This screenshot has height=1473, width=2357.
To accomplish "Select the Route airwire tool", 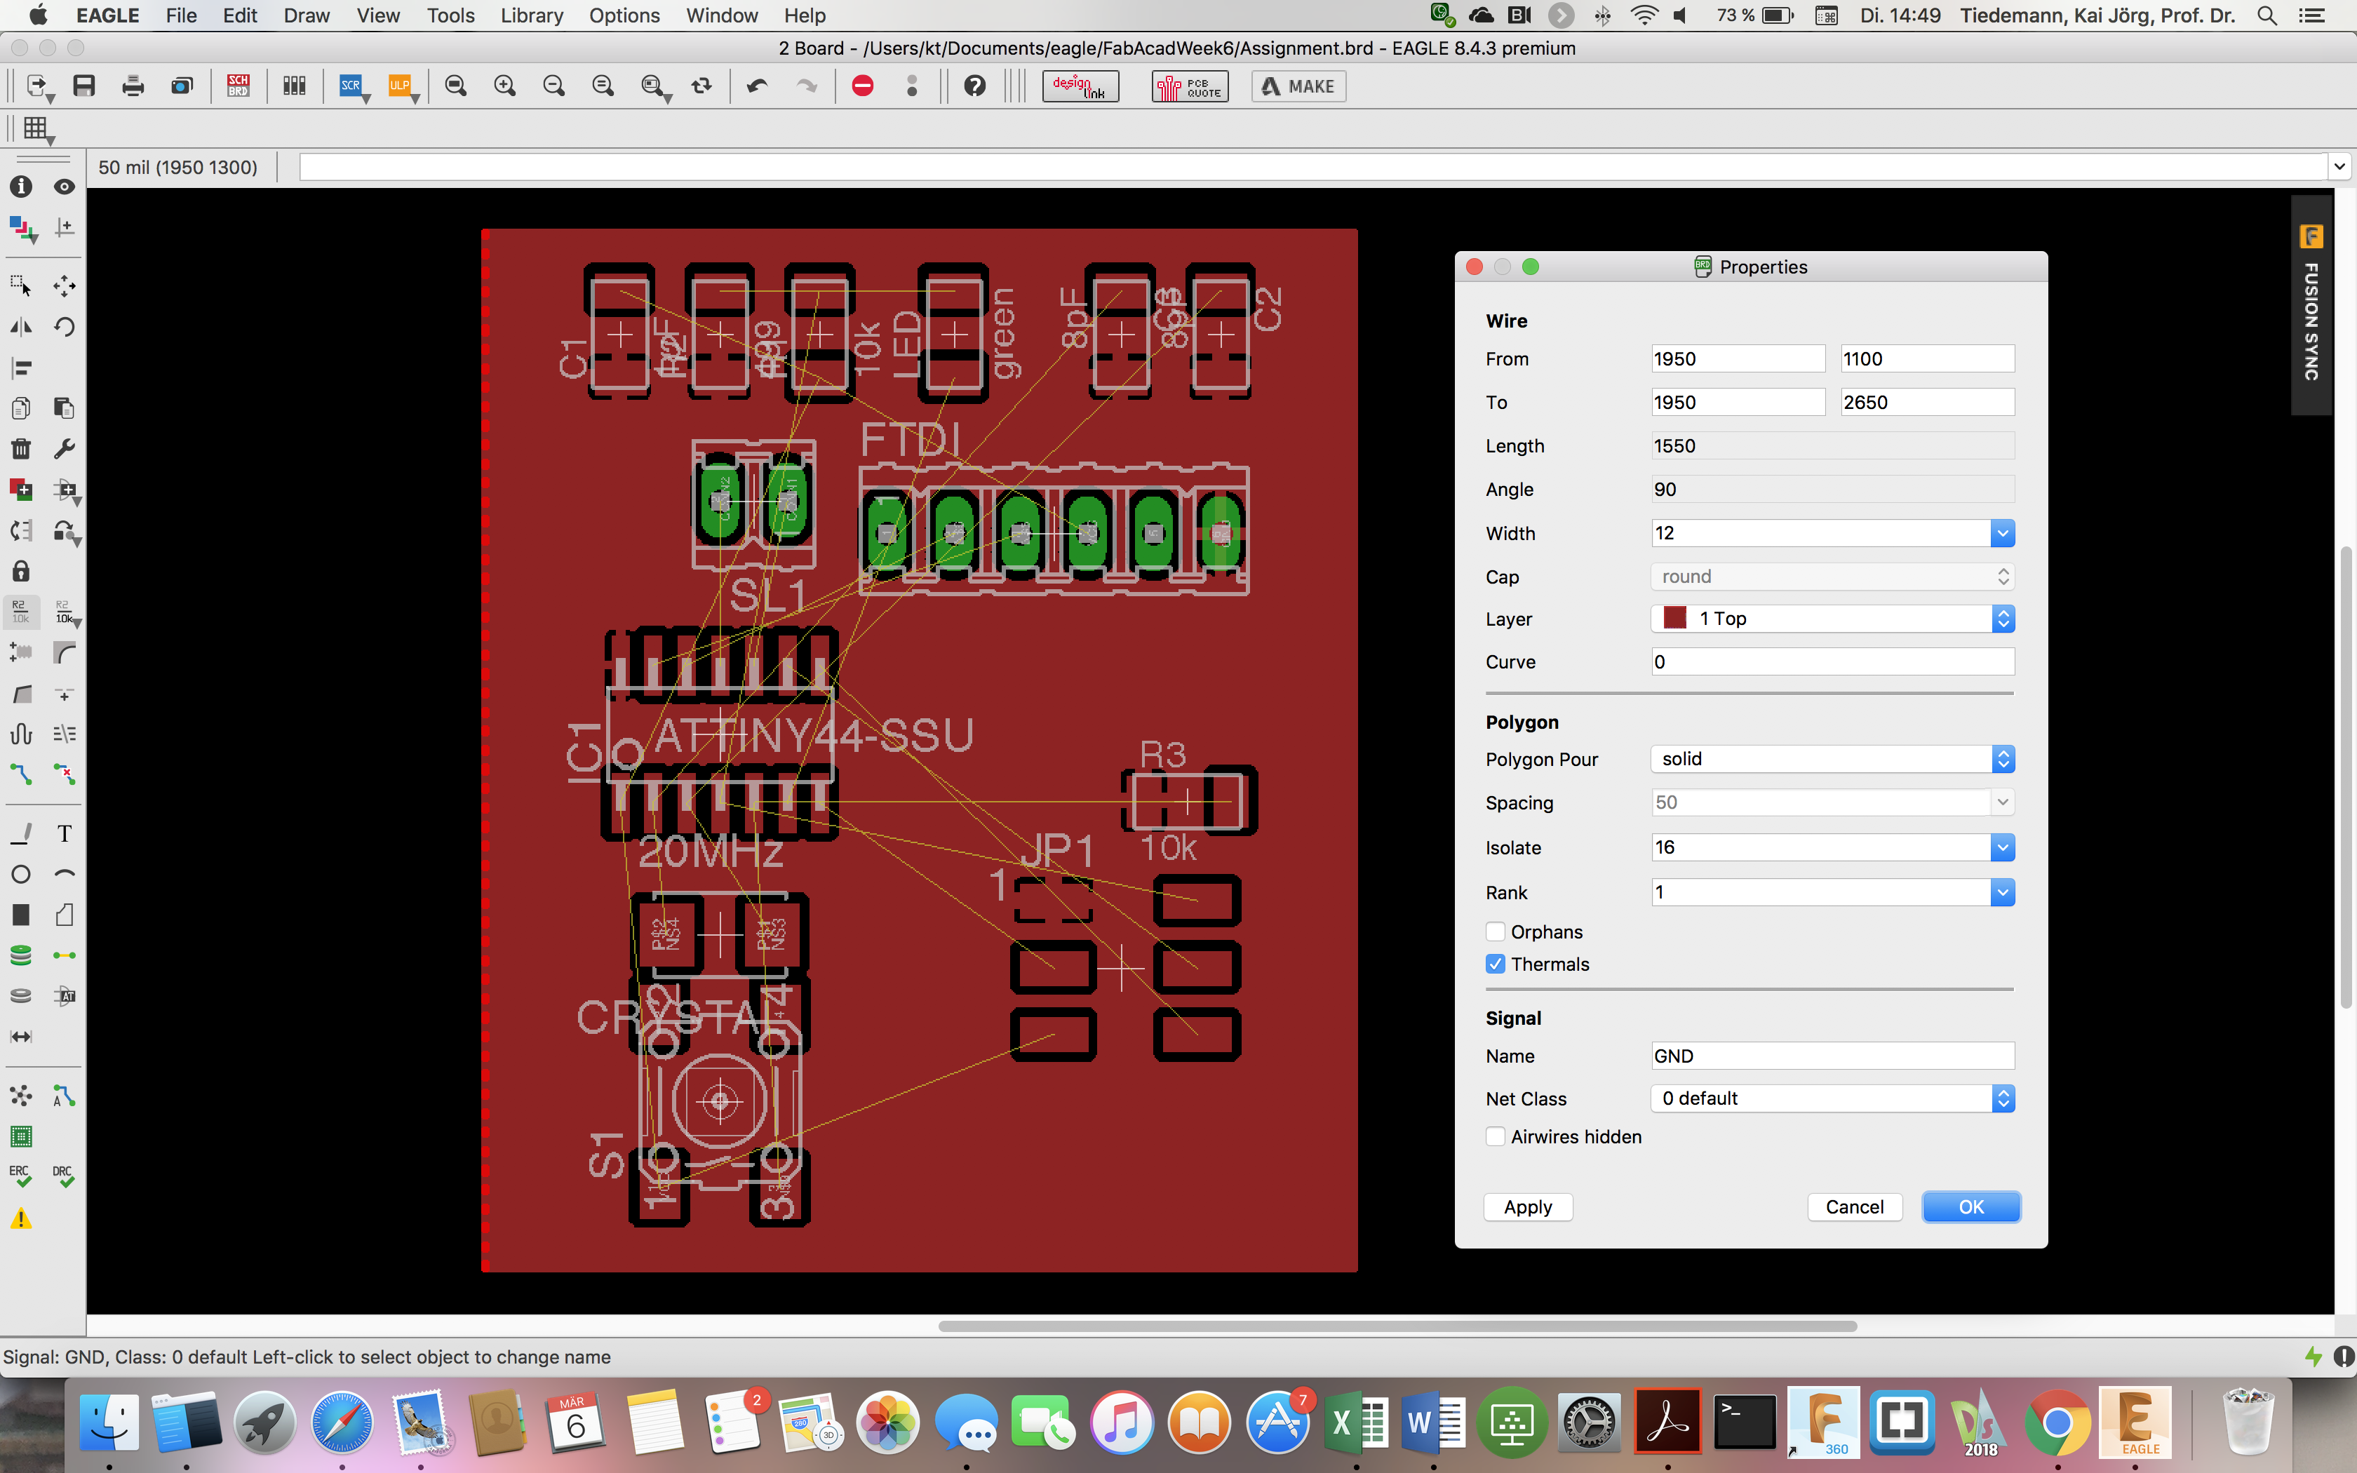I will (x=20, y=774).
